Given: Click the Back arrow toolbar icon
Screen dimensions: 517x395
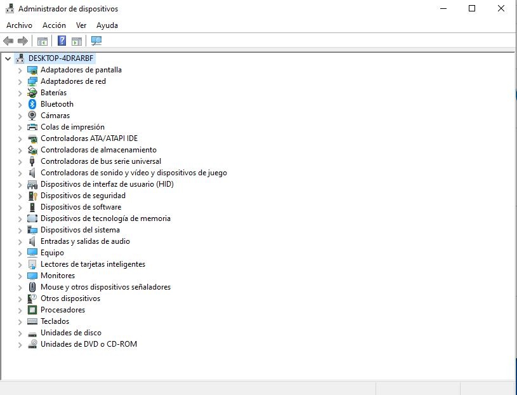Looking at the screenshot, I should coord(8,41).
